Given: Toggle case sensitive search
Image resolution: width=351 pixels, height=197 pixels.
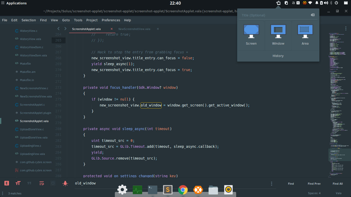Looking at the screenshot, I should click(18, 183).
